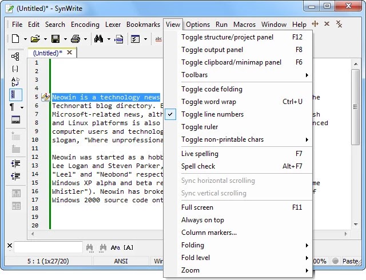Enable Always on top in View menu
This screenshot has height=280, width=366.
tap(238, 220)
